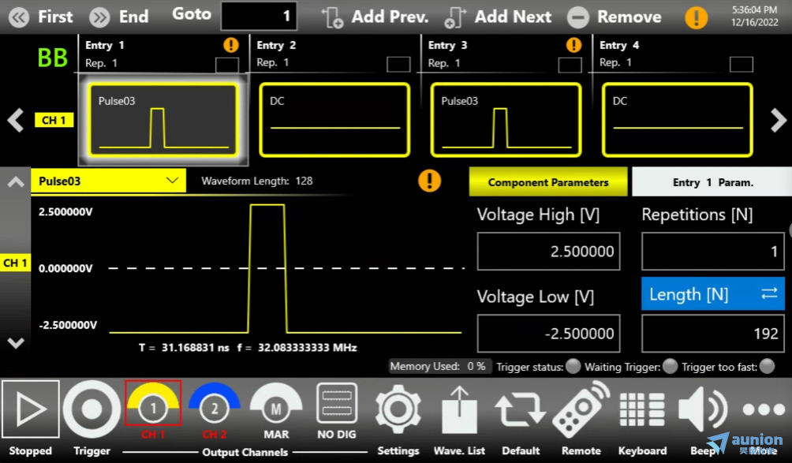The width and height of the screenshot is (792, 463).
Task: Click Trigger status indicator light
Action: tap(573, 366)
